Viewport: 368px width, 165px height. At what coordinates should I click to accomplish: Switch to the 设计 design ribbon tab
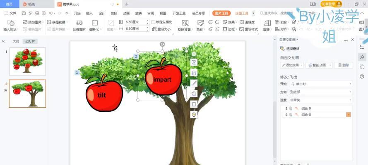point(101,13)
